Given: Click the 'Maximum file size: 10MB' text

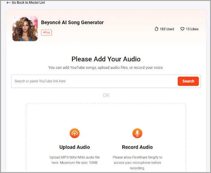Looking at the screenshot, I should coord(79,163).
